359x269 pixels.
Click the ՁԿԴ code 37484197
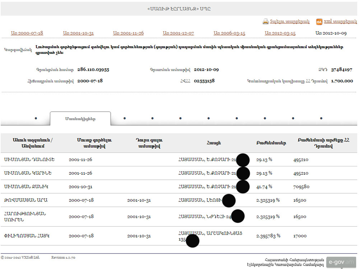coord(342,70)
